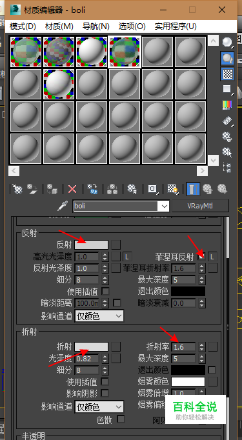Click sample slots scroll up arrow
The height and width of the screenshot is (440, 242).
(213, 41)
